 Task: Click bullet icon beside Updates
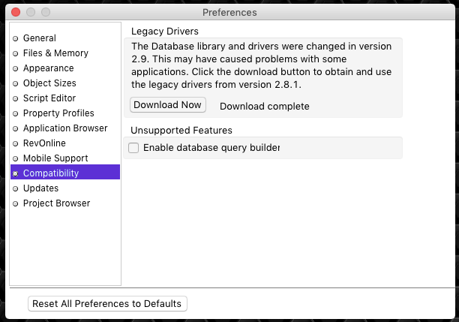click(x=16, y=188)
